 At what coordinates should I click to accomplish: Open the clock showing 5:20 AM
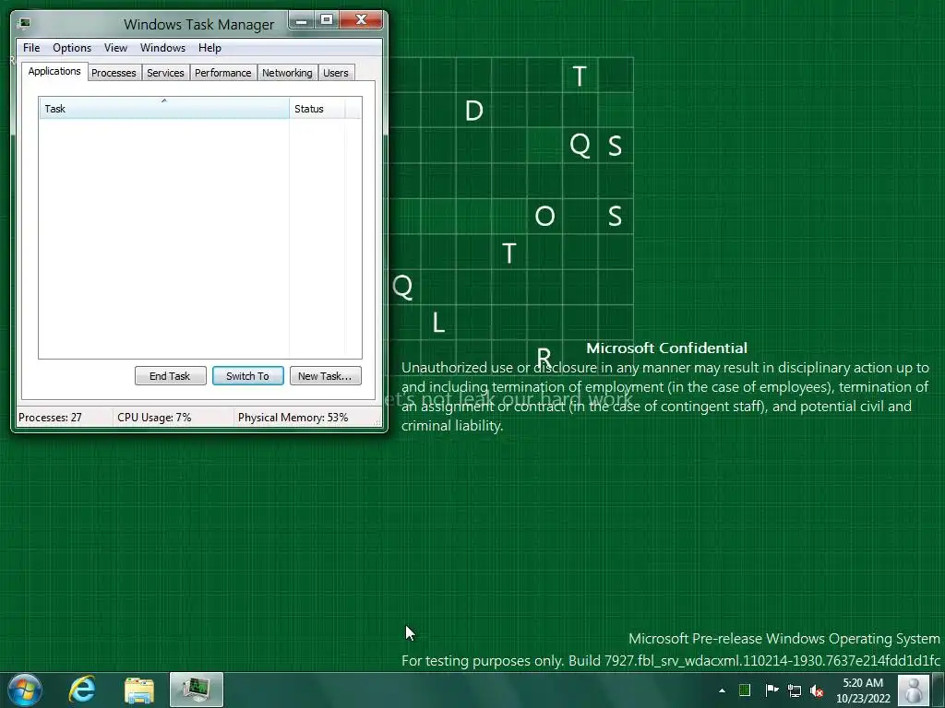(x=863, y=690)
